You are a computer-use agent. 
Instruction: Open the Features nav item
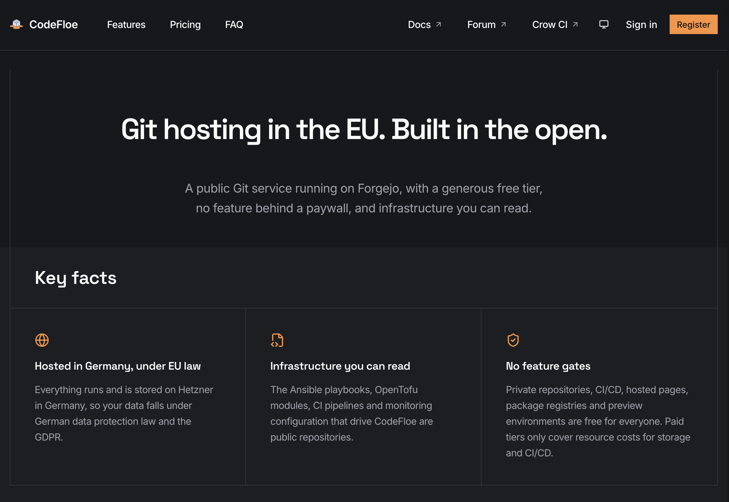click(x=126, y=25)
